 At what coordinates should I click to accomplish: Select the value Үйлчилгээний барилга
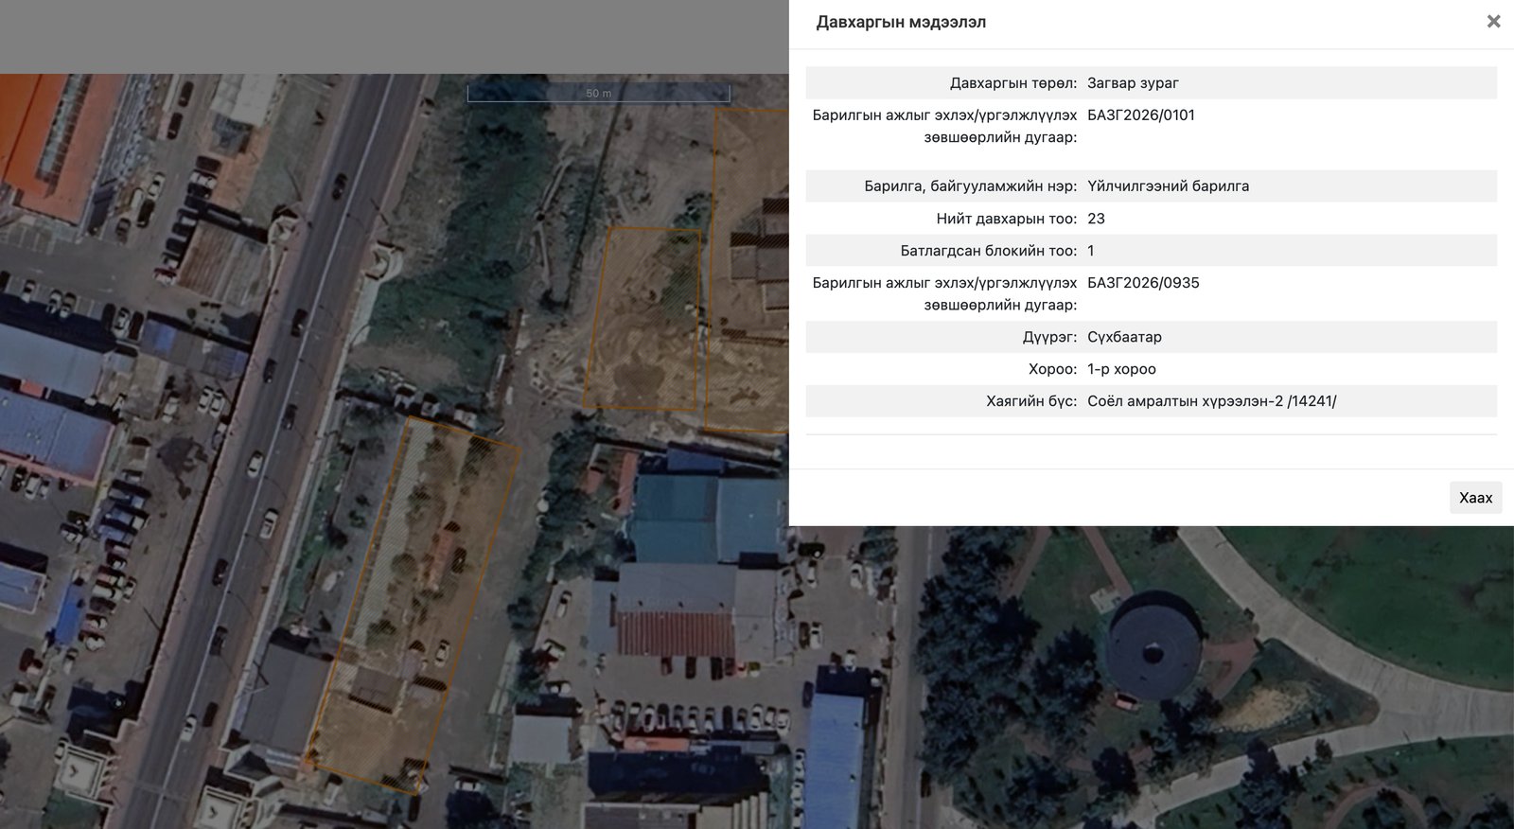point(1169,186)
